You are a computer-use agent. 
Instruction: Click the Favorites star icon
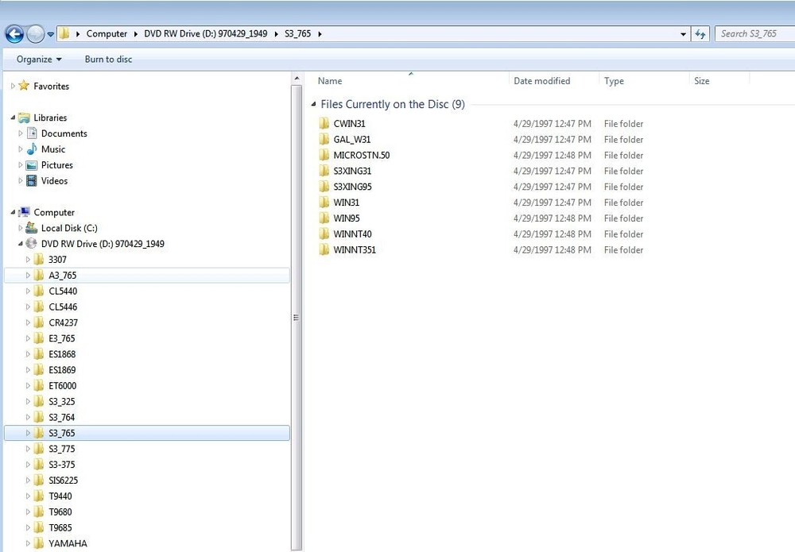(24, 86)
